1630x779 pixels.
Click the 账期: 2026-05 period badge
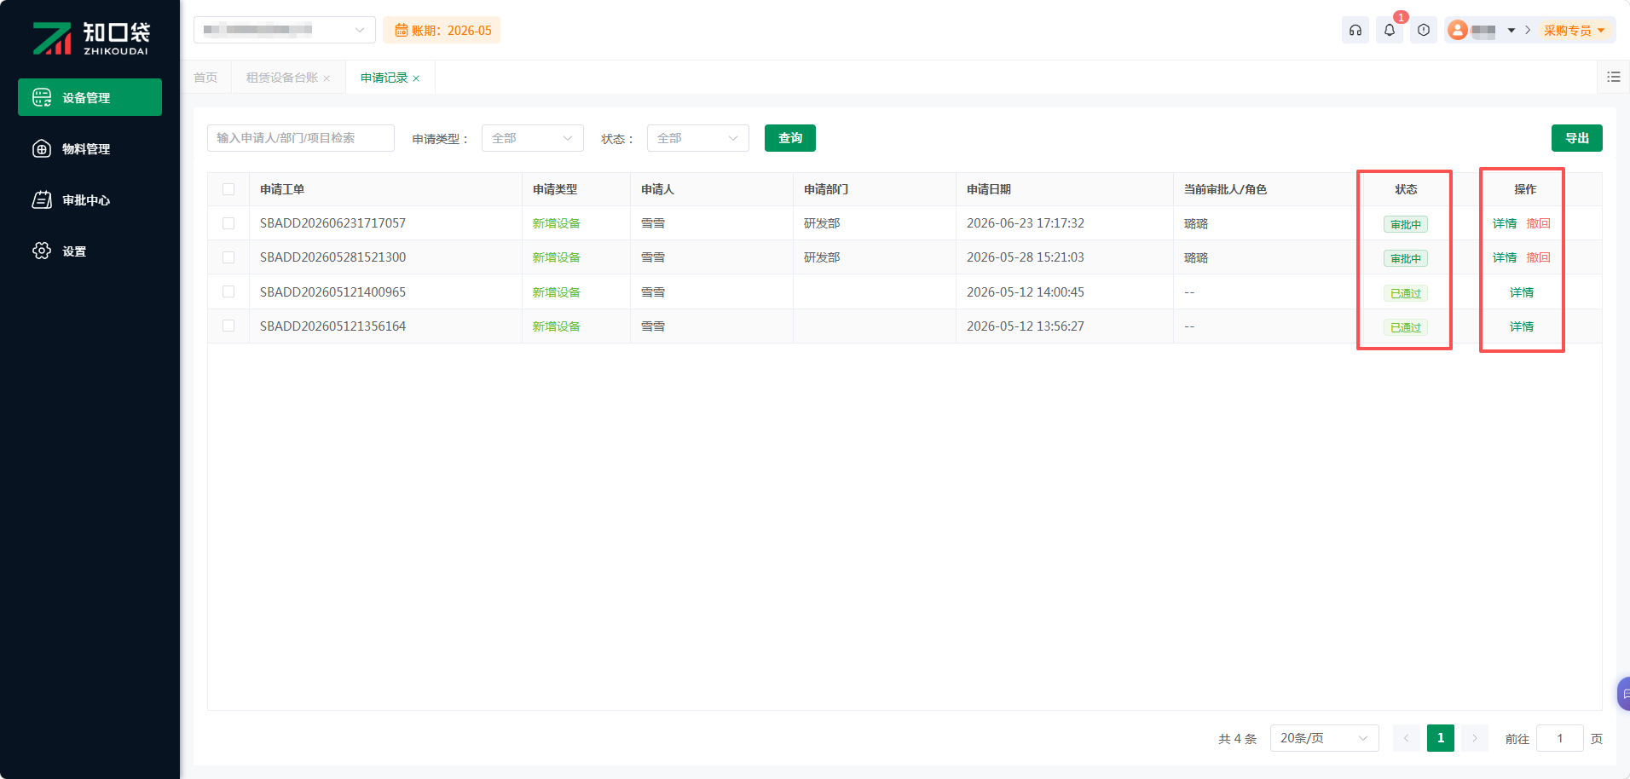442,31
